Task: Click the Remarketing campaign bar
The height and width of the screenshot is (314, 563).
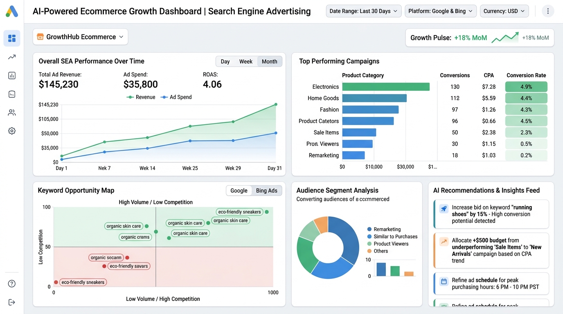Action: pos(354,155)
